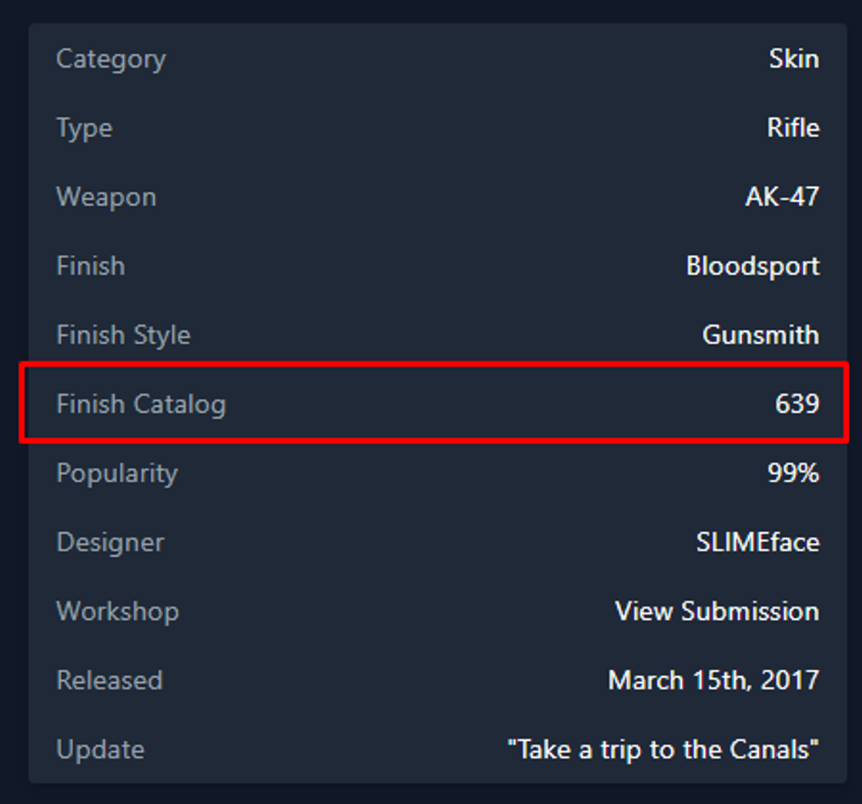The image size is (862, 804).
Task: Click the Update row label
Action: [x=101, y=749]
